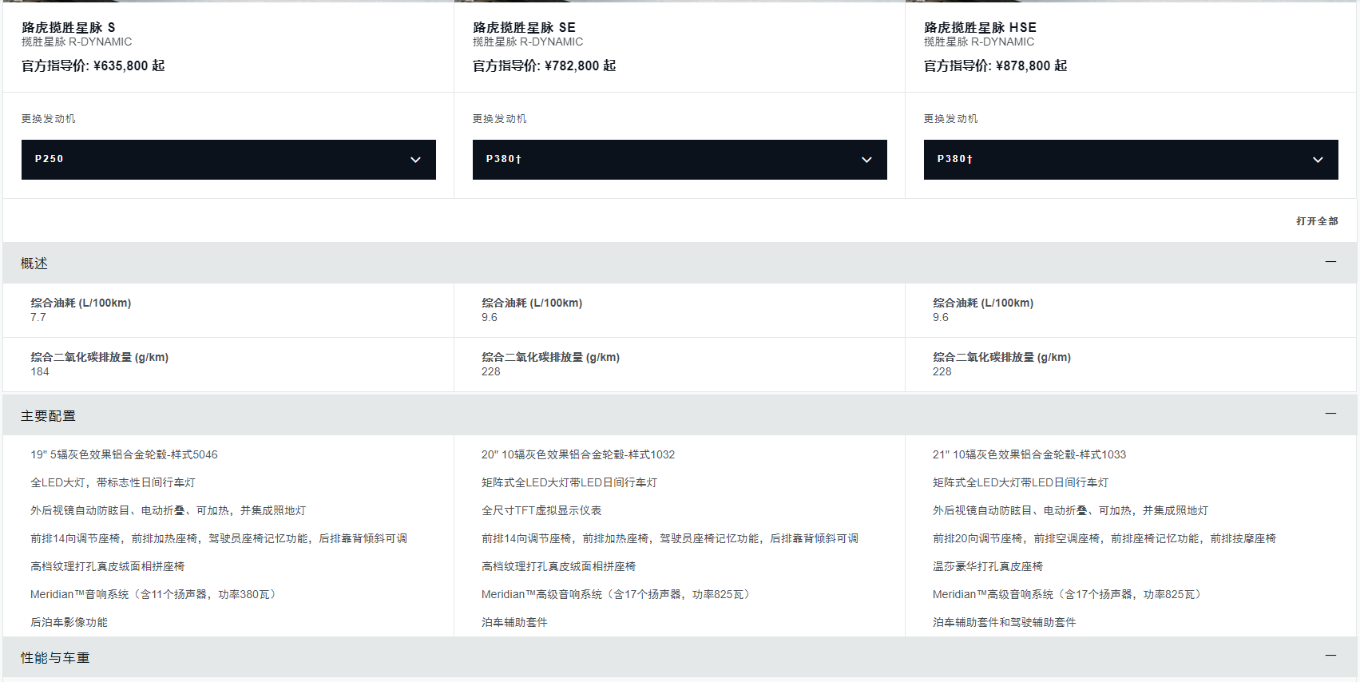Click the chevron arrow on HSE engine dropdown
The image size is (1360, 682).
click(1318, 160)
